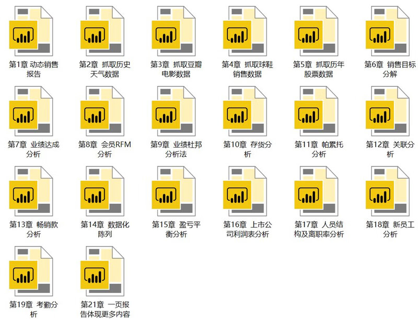Screen dimensions: 418x319
Task: Click the 第3章 抓取豆瓣电影数据 Power BI icon
Action: [173, 31]
